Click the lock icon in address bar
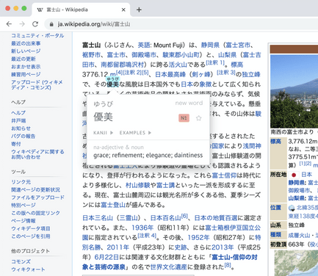This screenshot has width=318, height=276. [51, 24]
